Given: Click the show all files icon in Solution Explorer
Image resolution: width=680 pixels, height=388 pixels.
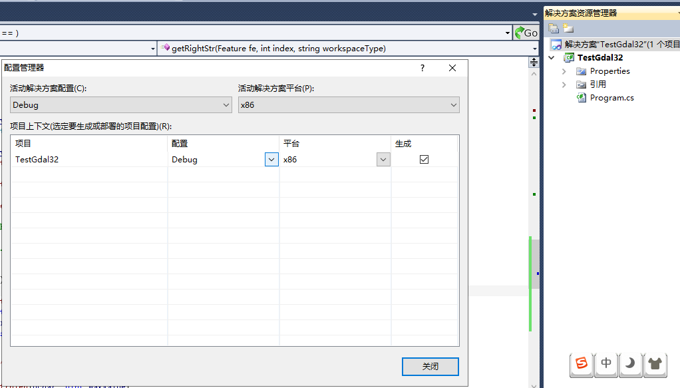Looking at the screenshot, I should coord(568,29).
